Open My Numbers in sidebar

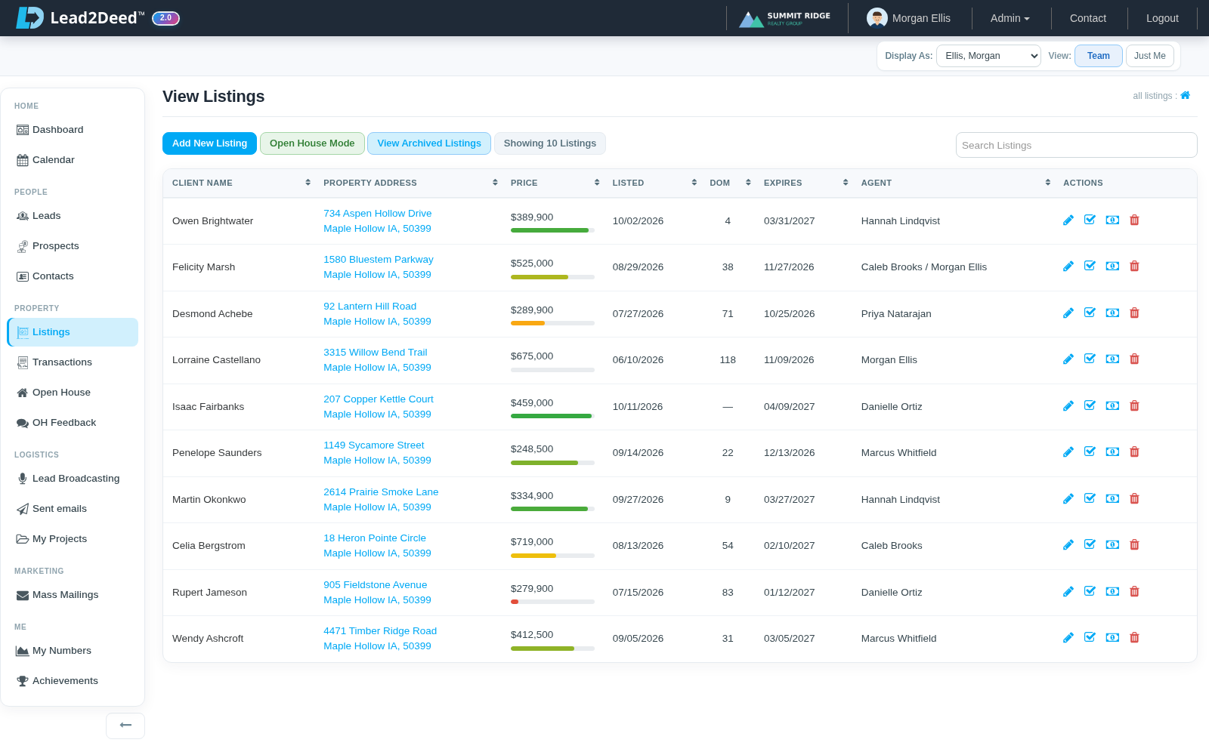click(x=73, y=651)
